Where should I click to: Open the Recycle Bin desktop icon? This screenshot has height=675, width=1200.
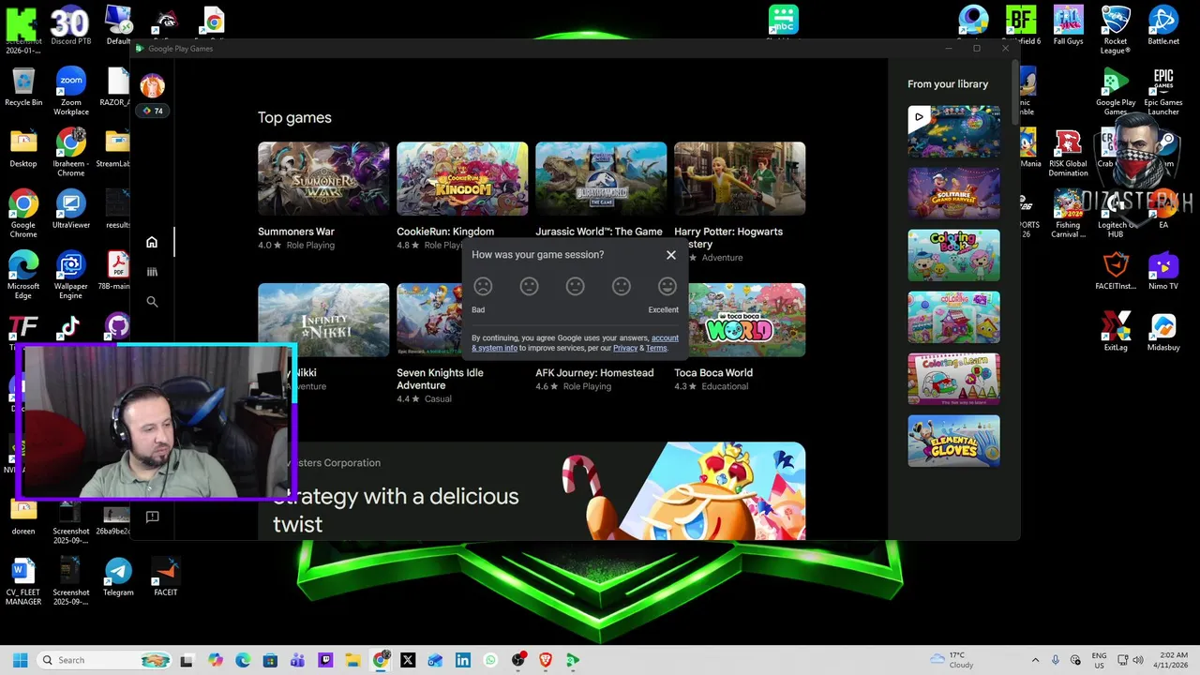(x=23, y=87)
